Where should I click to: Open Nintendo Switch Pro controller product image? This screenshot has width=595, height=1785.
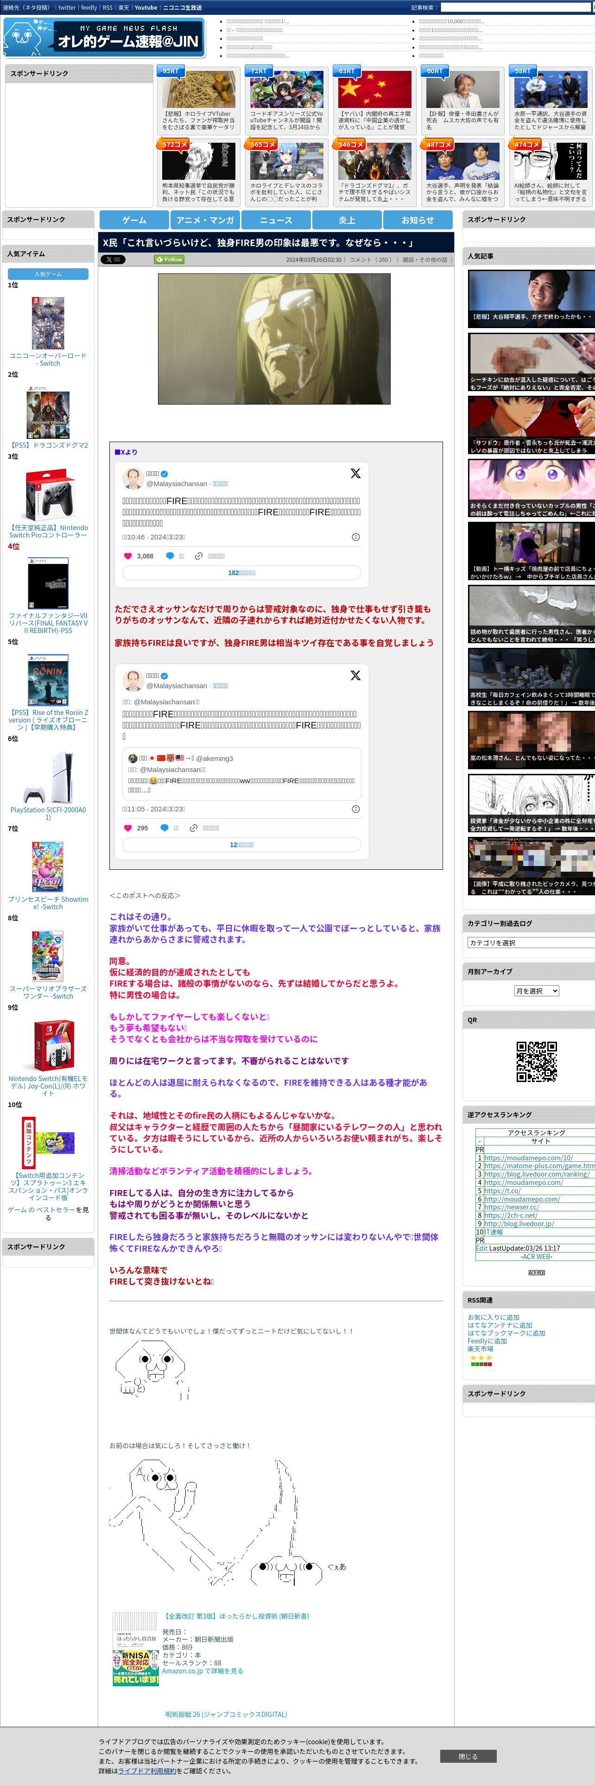click(48, 495)
